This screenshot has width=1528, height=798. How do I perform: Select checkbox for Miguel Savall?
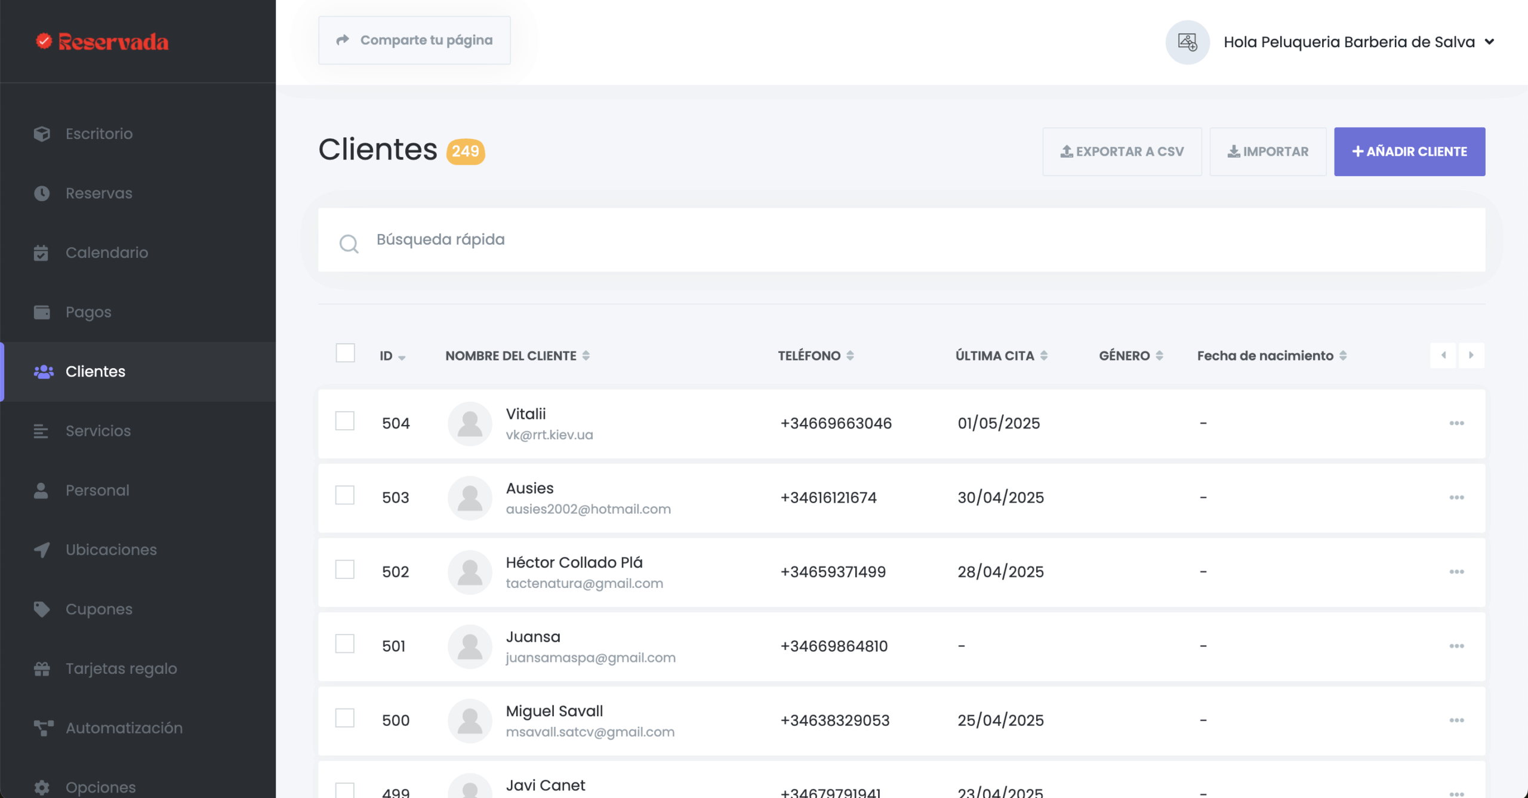(345, 718)
